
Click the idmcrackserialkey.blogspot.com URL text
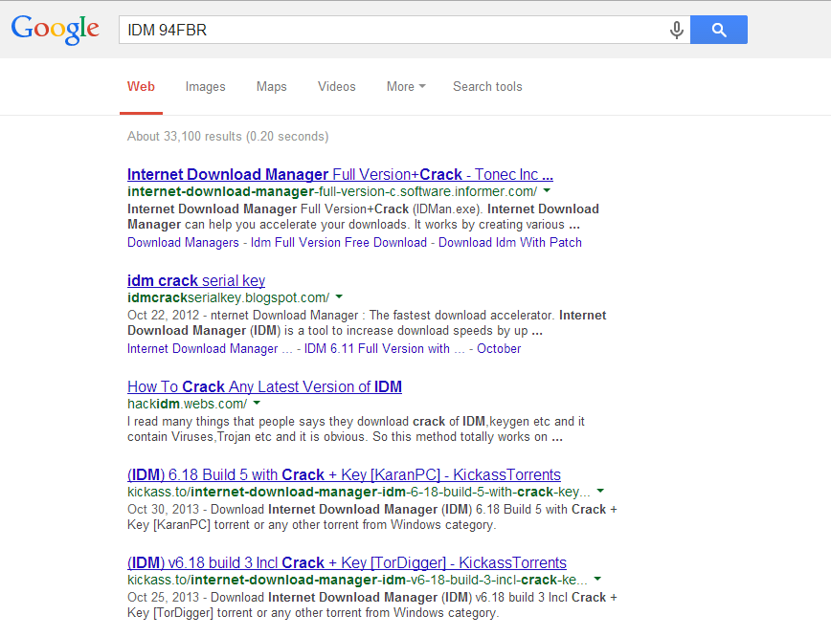click(229, 298)
